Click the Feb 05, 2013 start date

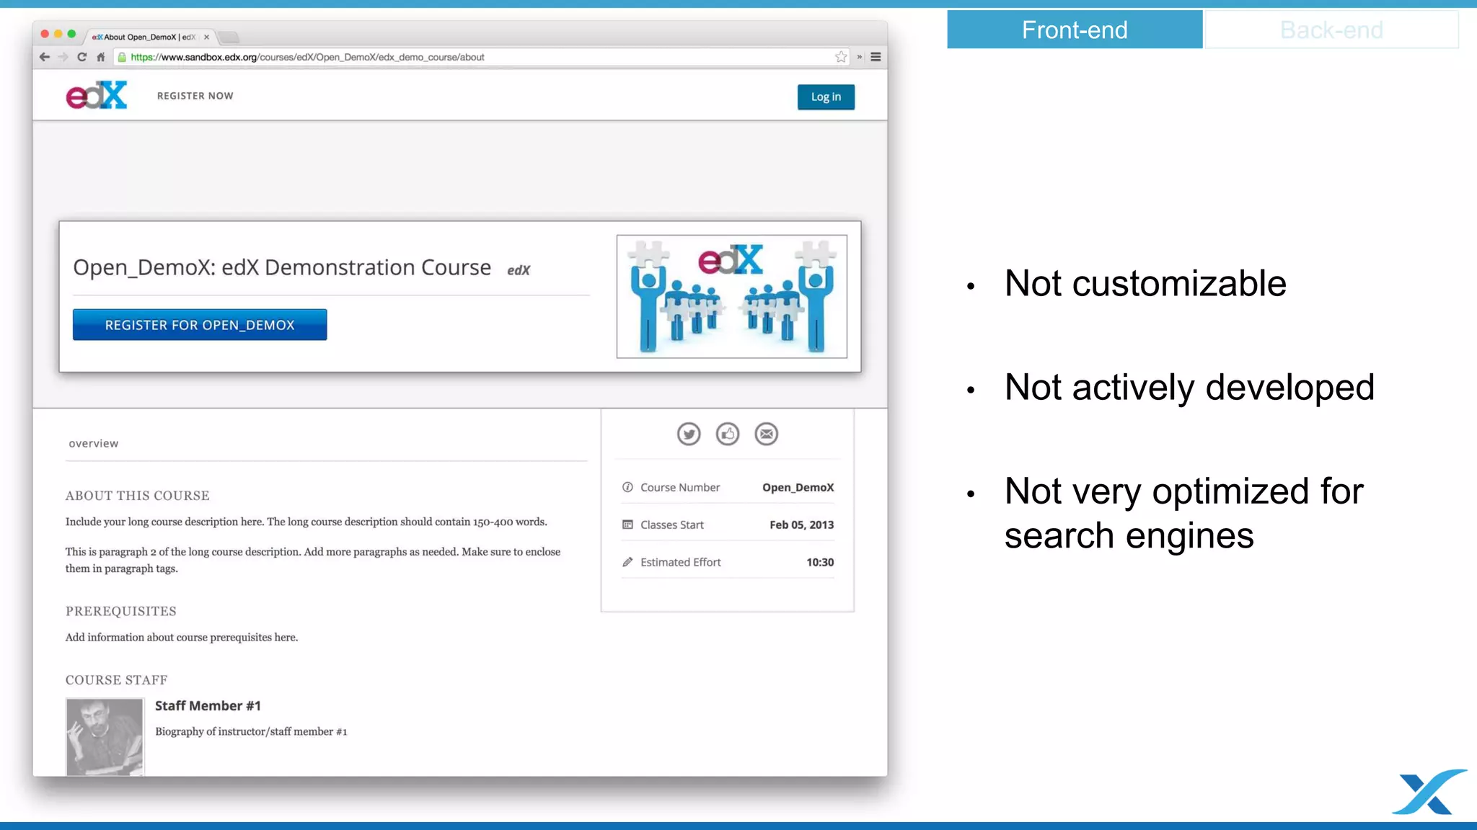(802, 525)
